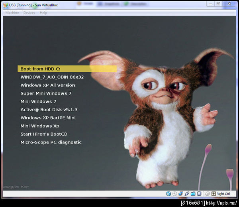239x207 pixels.
Task: Pick Super Mini Windows 7 entry
Action: click(46, 93)
